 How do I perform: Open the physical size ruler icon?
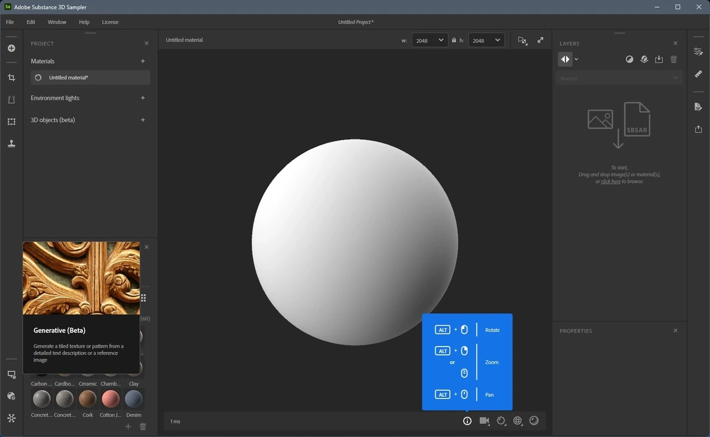click(x=699, y=74)
